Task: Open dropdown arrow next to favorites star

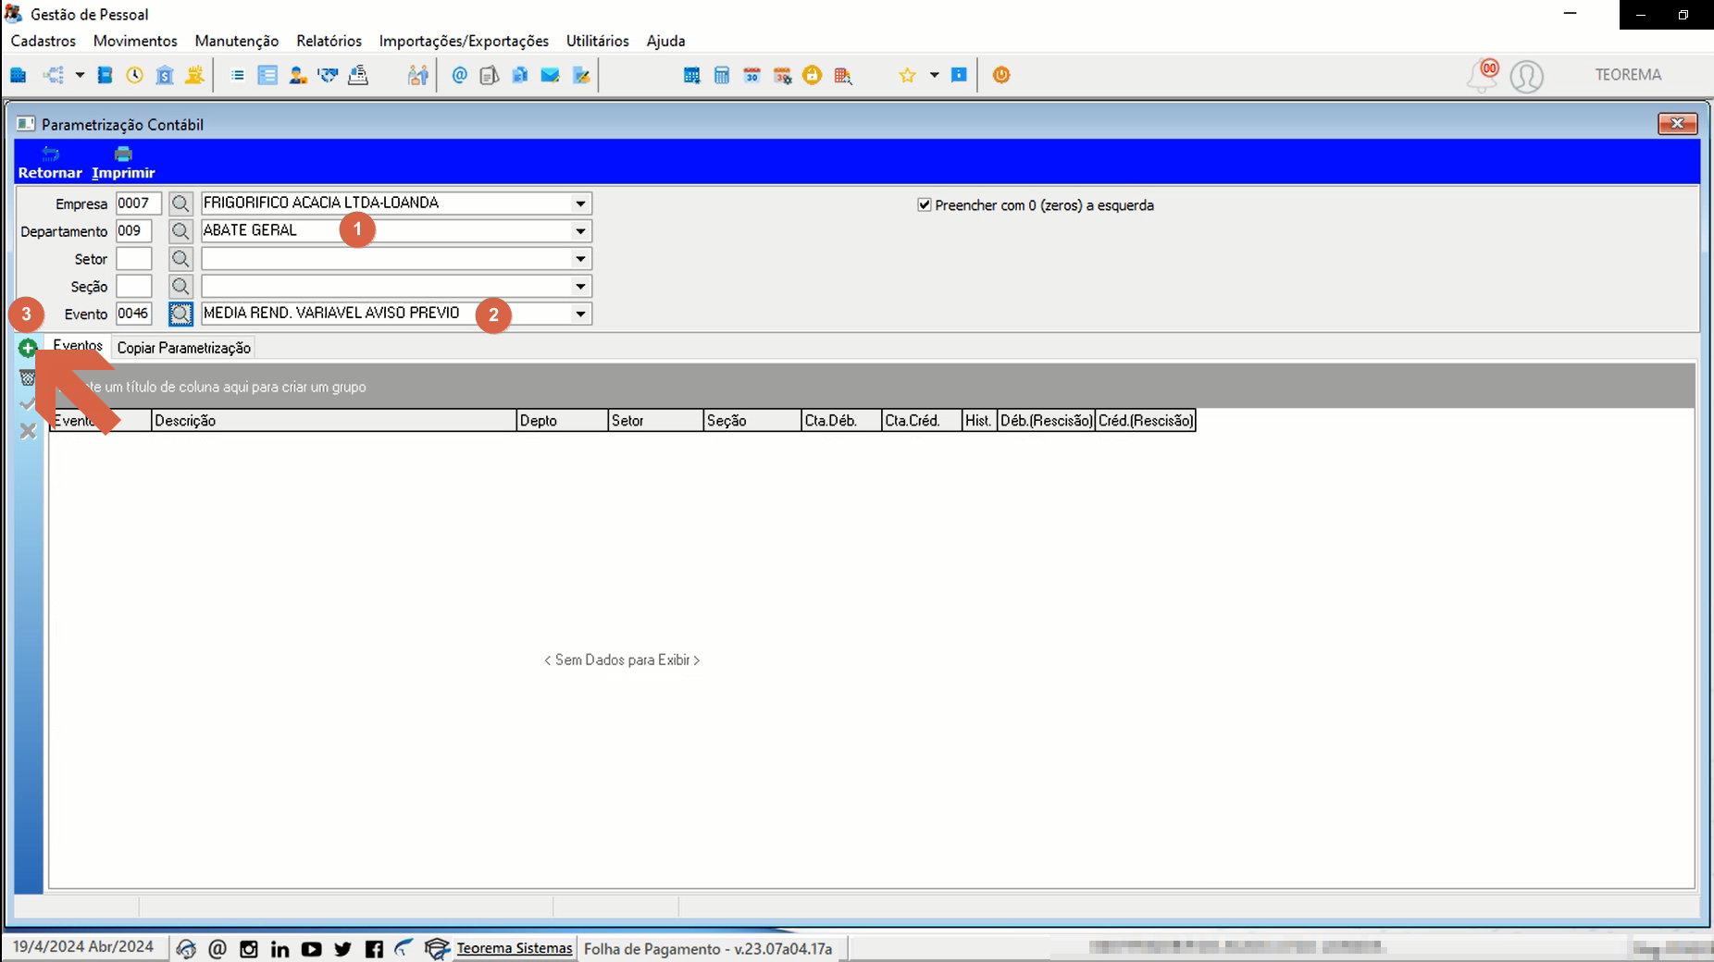Action: pyautogui.click(x=934, y=75)
